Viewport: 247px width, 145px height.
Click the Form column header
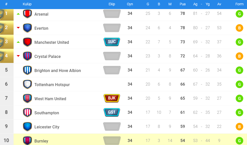coord(239,4)
